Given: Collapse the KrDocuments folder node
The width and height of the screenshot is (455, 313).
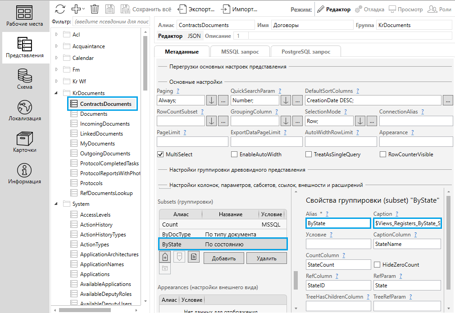Looking at the screenshot, I should click(56, 93).
